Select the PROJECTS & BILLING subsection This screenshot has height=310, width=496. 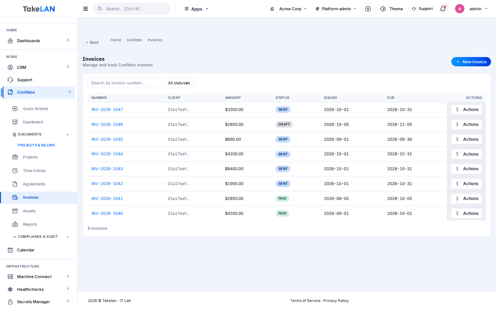pos(36,145)
